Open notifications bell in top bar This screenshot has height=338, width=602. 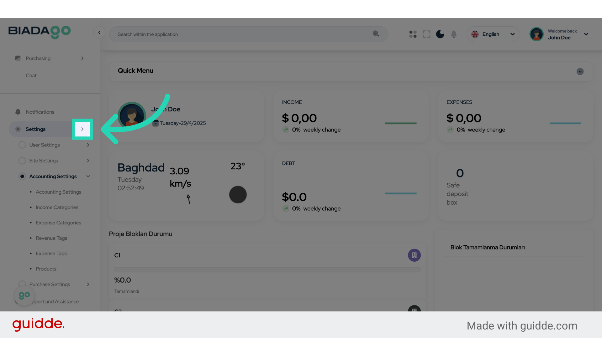[454, 34]
